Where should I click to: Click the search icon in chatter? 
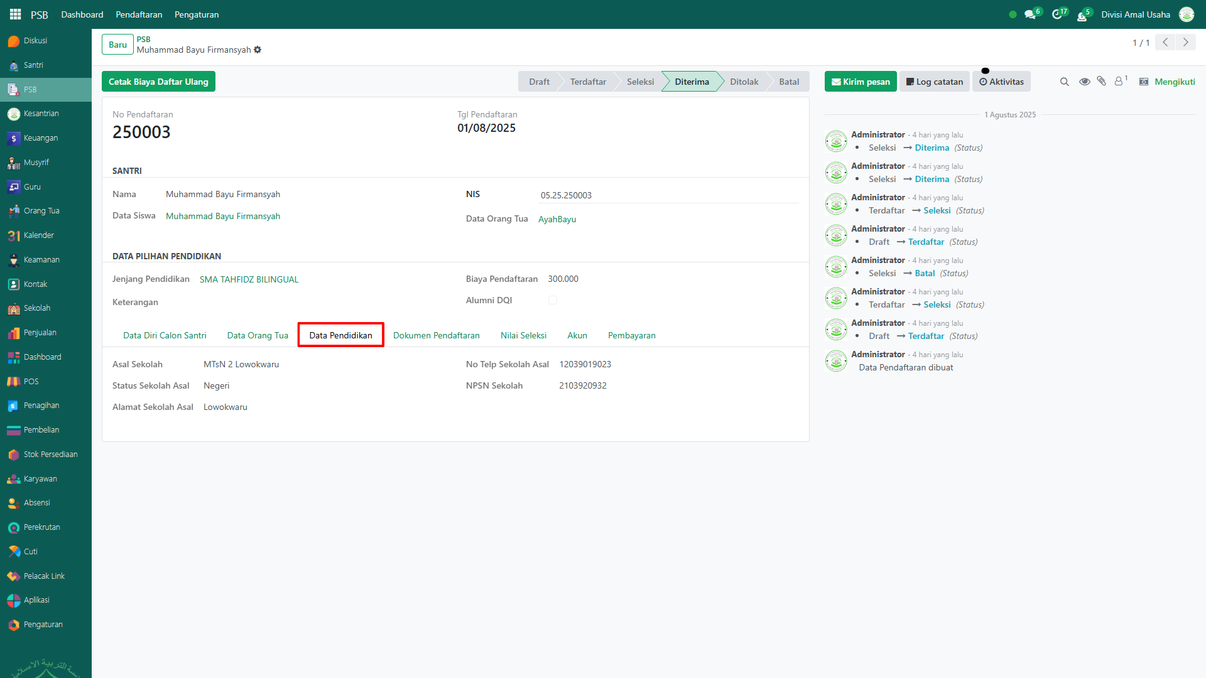(1064, 82)
